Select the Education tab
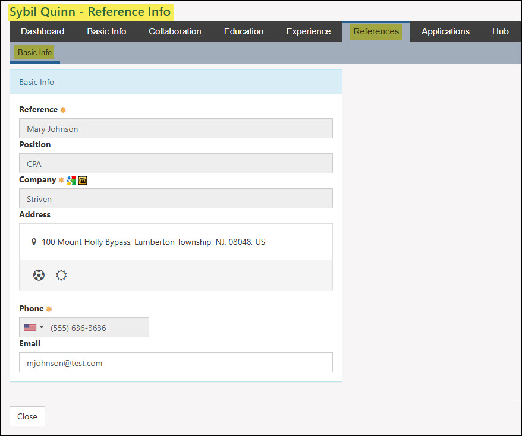This screenshot has width=522, height=436. pos(244,31)
